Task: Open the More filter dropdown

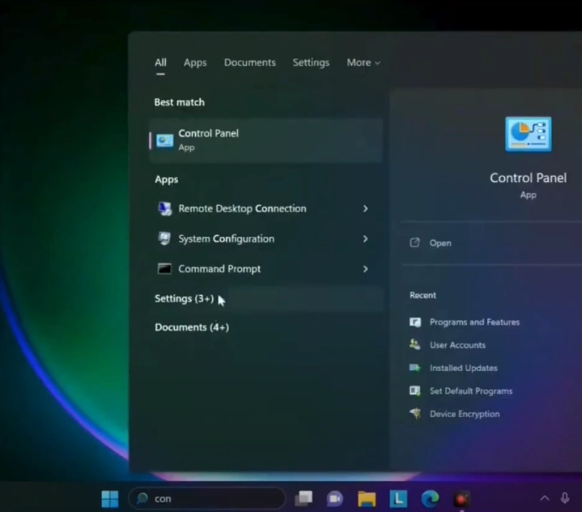Action: tap(364, 62)
